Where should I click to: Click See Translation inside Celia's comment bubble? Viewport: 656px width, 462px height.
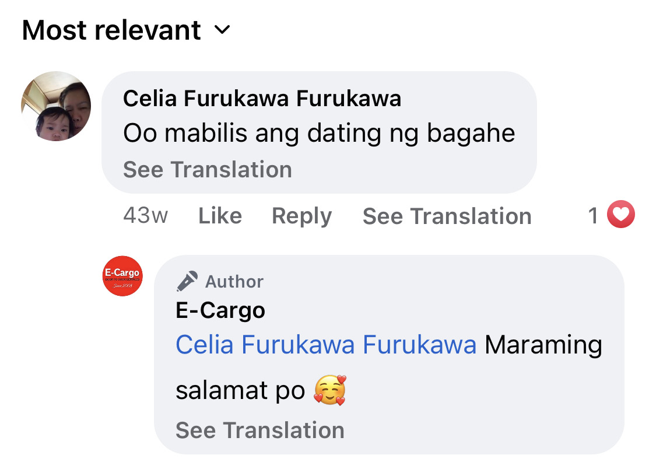[x=208, y=170]
